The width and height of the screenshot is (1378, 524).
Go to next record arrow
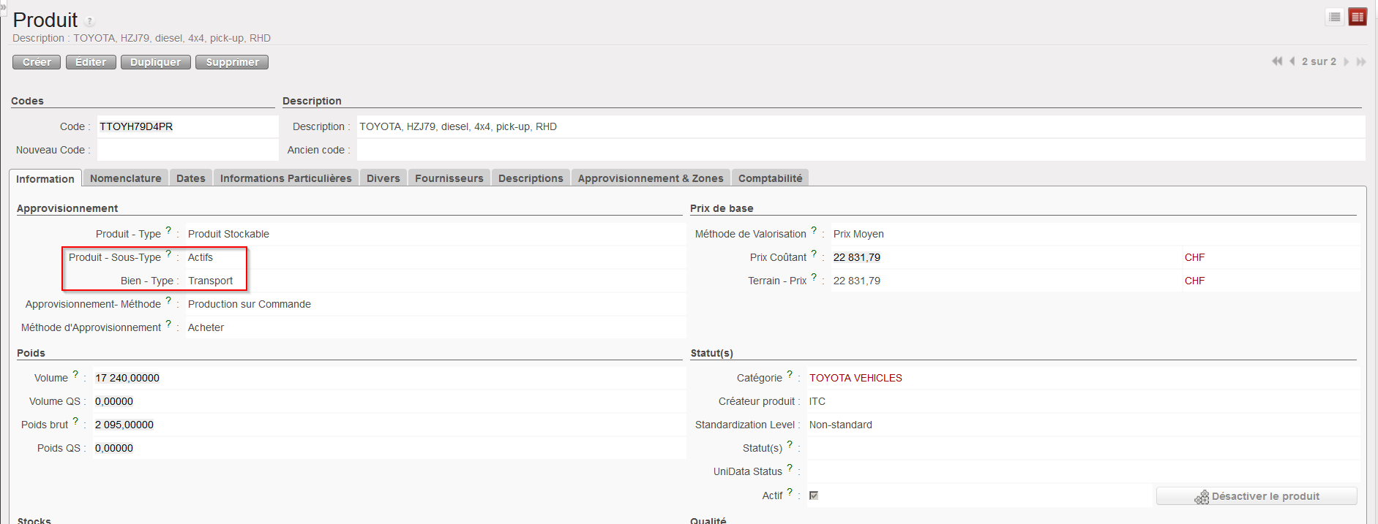tap(1347, 61)
